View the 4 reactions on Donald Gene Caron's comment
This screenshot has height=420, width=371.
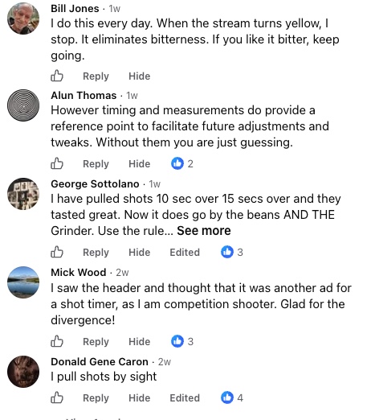232,397
